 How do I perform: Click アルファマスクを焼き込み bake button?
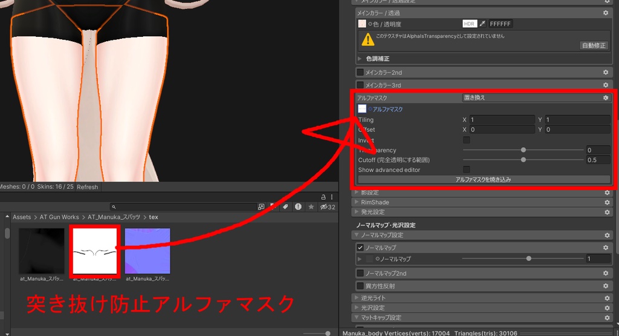(x=483, y=179)
